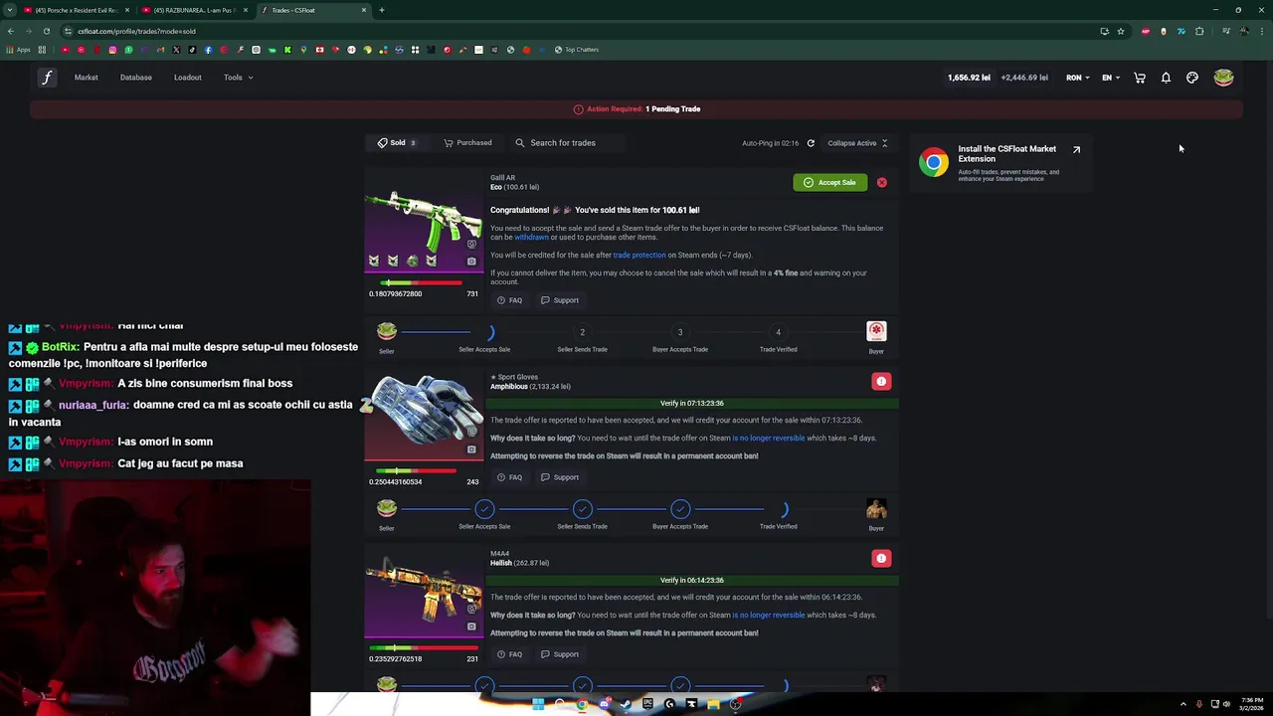Image resolution: width=1273 pixels, height=716 pixels.
Task: Open Steam from the taskbar
Action: pos(626,704)
